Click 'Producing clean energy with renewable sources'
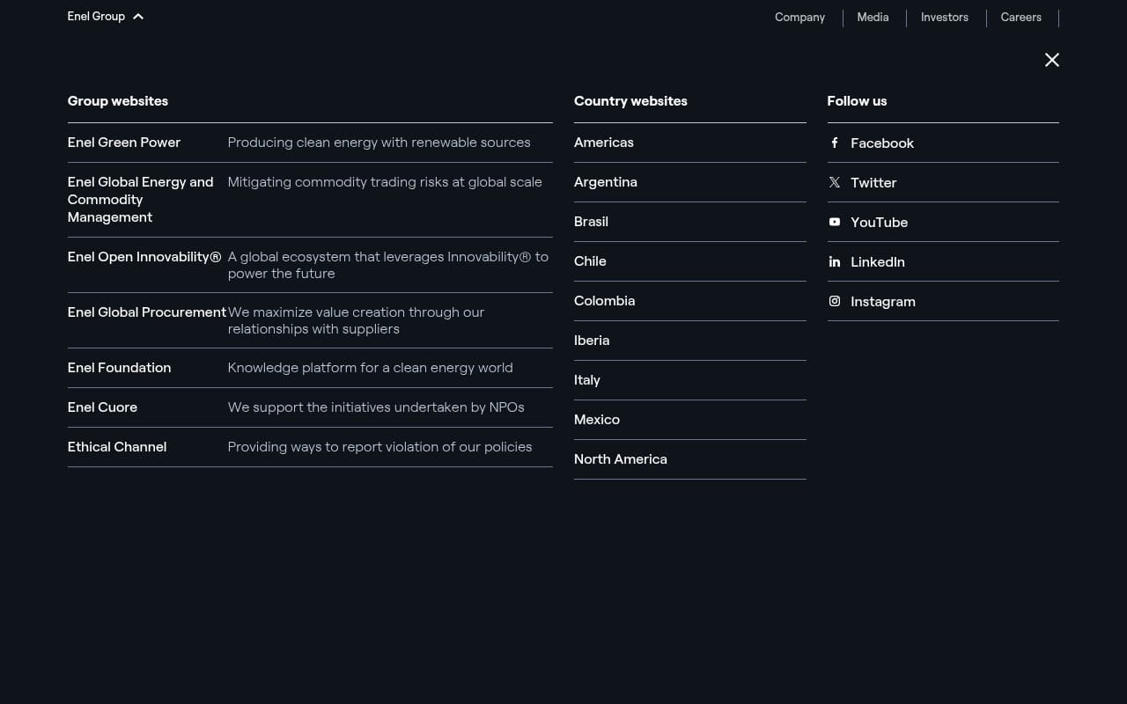 pyautogui.click(x=379, y=143)
